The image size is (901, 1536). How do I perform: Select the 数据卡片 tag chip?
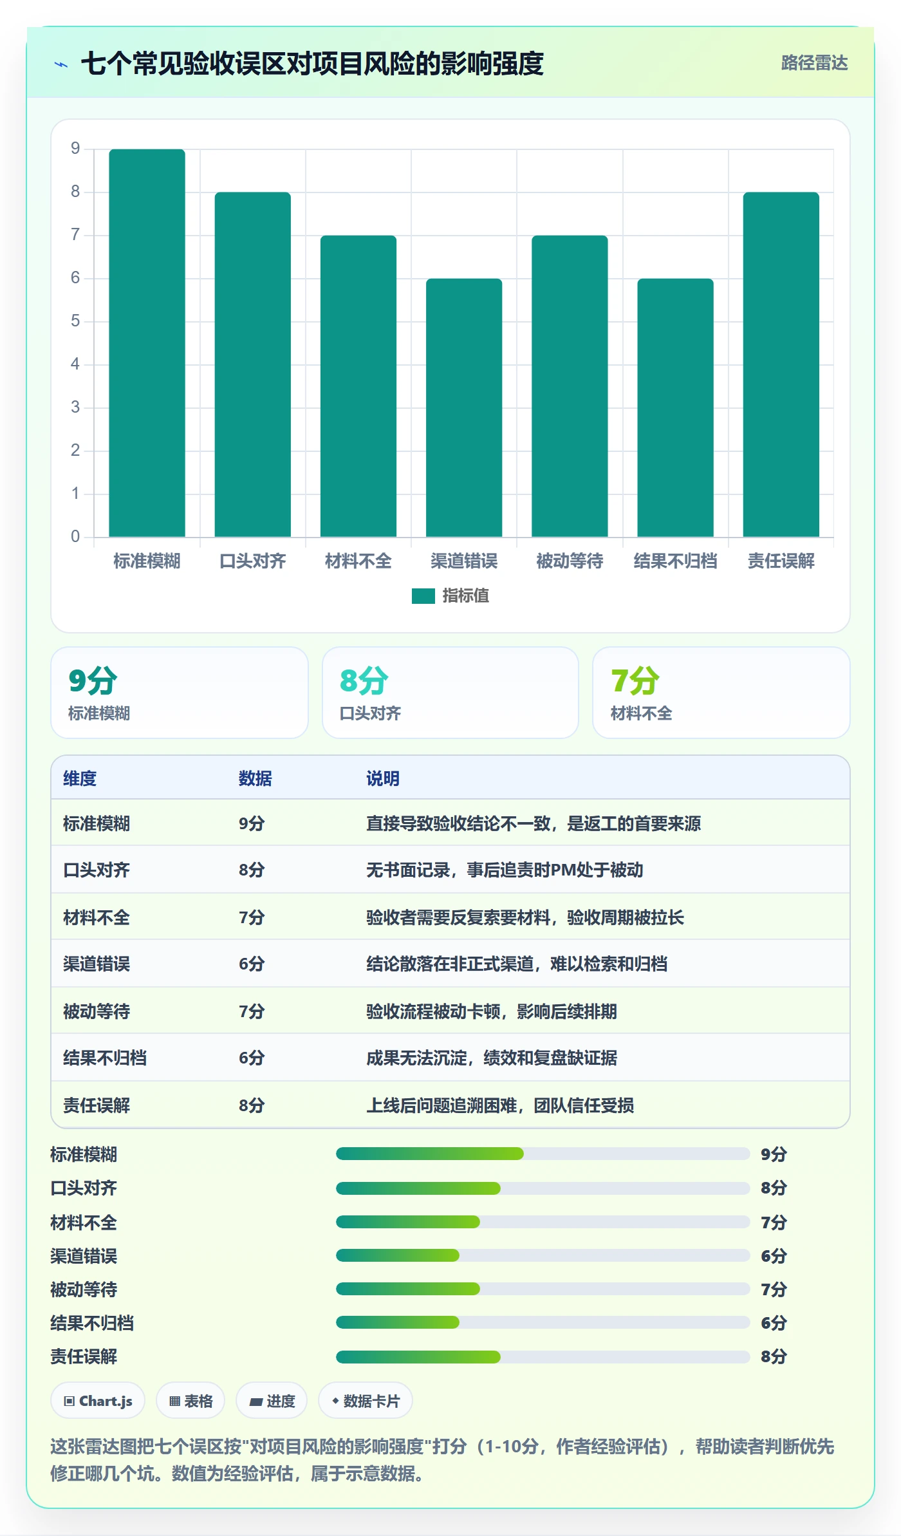coord(366,1401)
